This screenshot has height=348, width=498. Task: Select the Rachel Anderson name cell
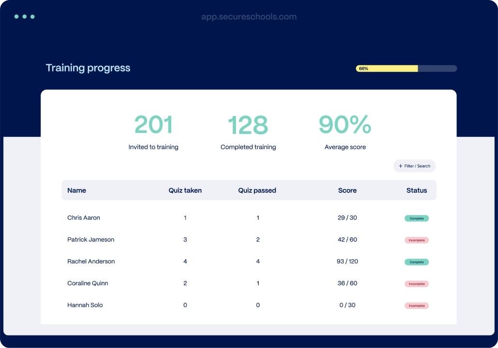pyautogui.click(x=91, y=261)
